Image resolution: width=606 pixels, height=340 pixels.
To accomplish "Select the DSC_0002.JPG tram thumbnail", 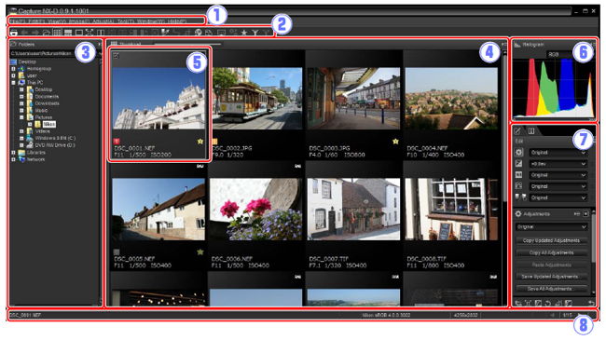I will click(257, 98).
